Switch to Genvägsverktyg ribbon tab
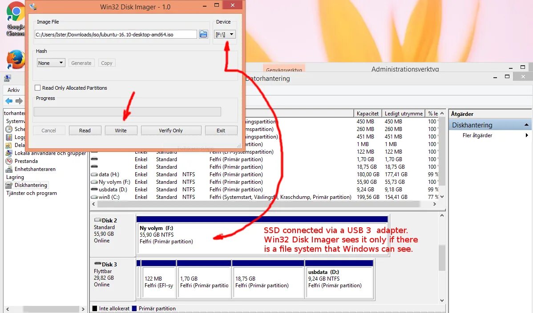This screenshot has height=313, width=533. tap(284, 68)
